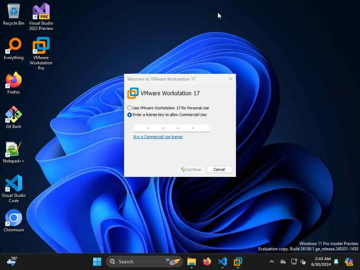The width and height of the screenshot is (360, 270).
Task: Open the Windows Start menu
Action: tap(97, 262)
